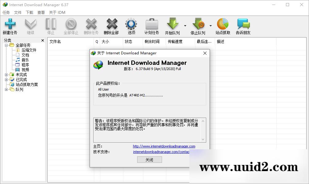Click the 关闭 button in About dialog
Screen dimensions: 309x184
[x=149, y=159]
